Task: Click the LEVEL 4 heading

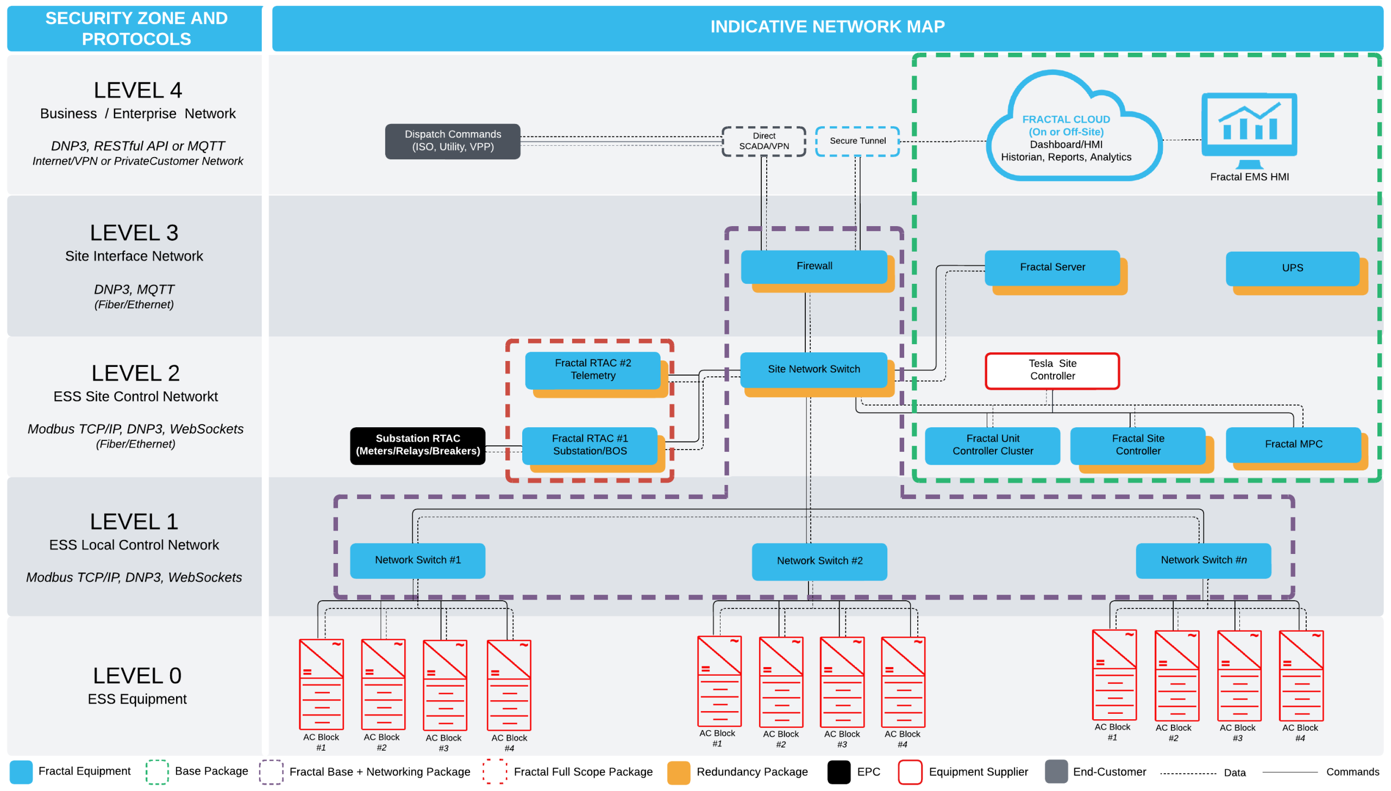Action: pos(137,90)
